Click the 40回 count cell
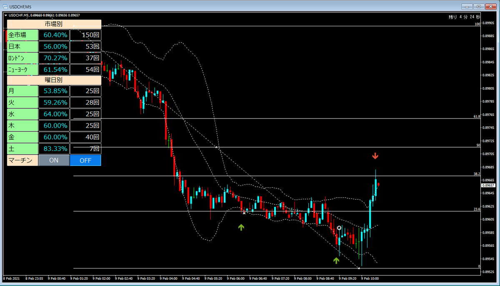Image resolution: width=500 pixels, height=286 pixels. pyautogui.click(x=85, y=137)
